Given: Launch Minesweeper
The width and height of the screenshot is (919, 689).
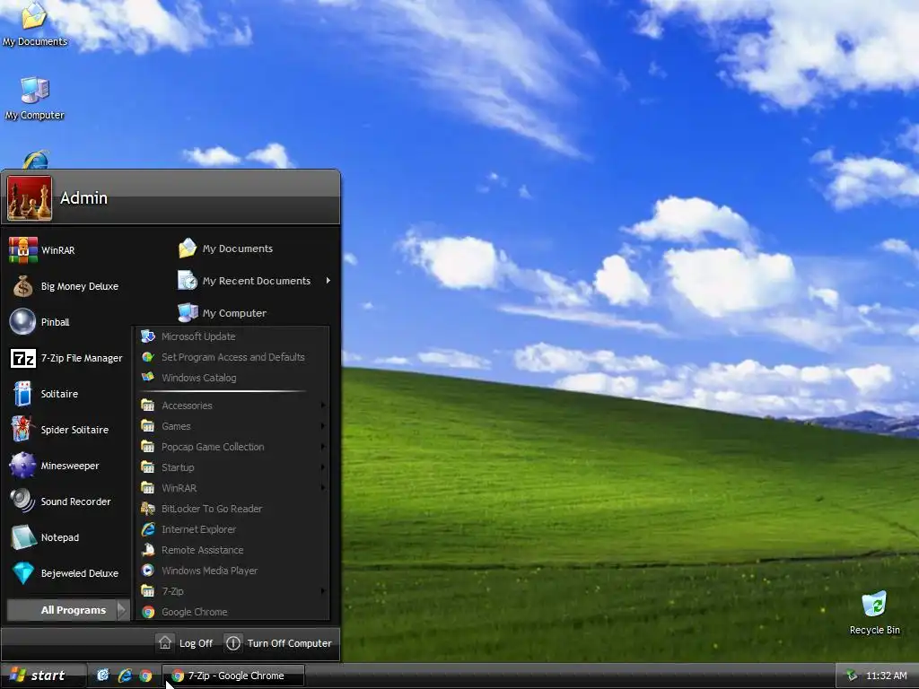Looking at the screenshot, I should click(x=67, y=466).
